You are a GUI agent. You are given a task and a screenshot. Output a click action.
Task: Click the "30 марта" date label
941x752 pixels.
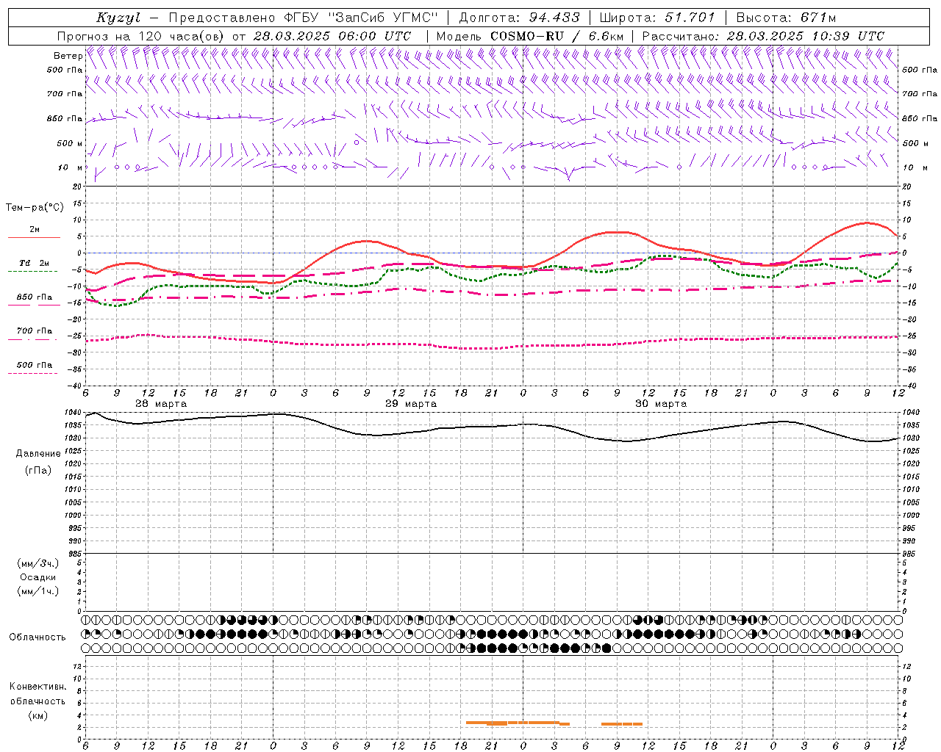pyautogui.click(x=661, y=404)
